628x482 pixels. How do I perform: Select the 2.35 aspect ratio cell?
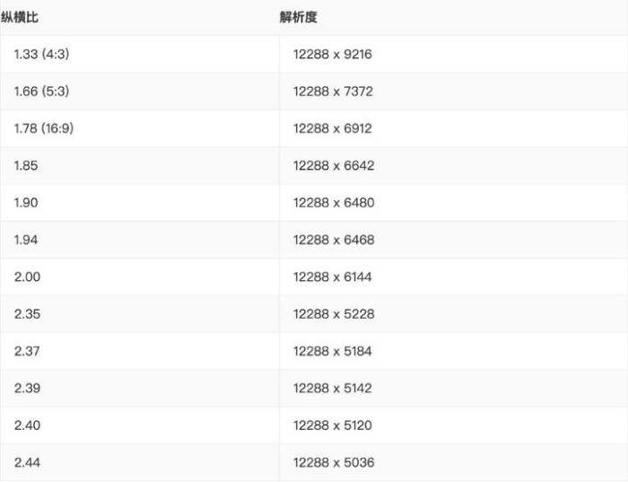click(27, 314)
